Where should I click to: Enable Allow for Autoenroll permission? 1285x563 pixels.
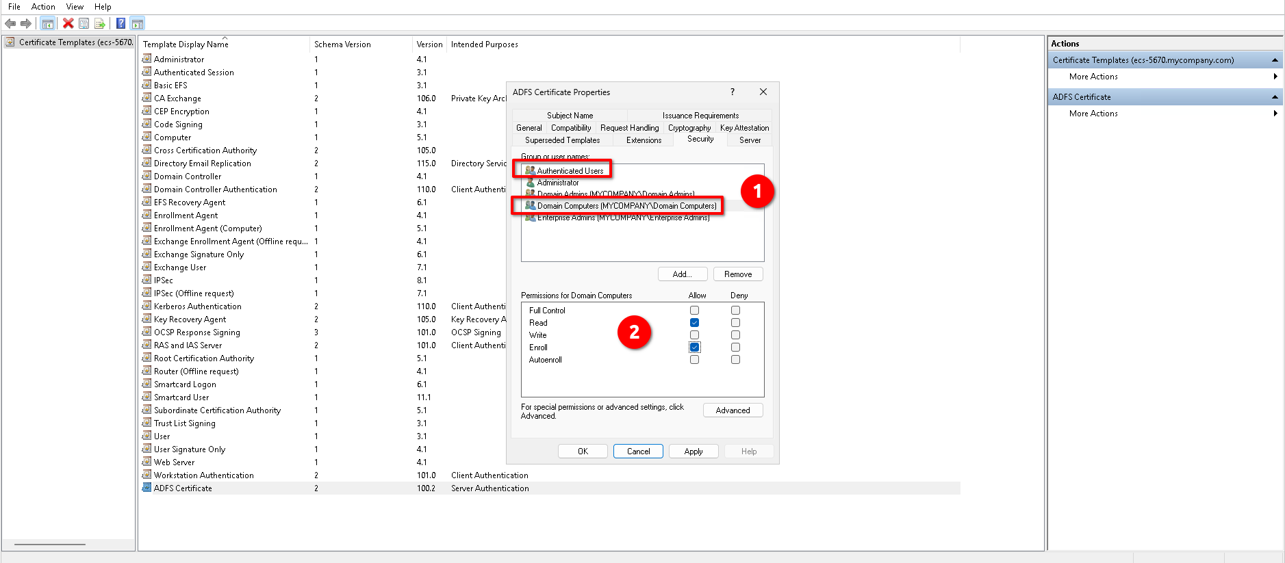(x=694, y=360)
